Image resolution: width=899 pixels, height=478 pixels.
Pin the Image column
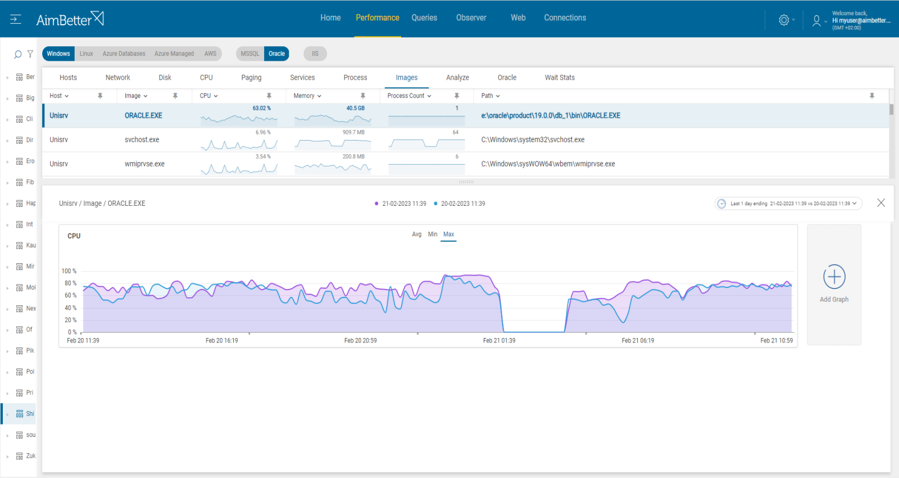pos(175,96)
